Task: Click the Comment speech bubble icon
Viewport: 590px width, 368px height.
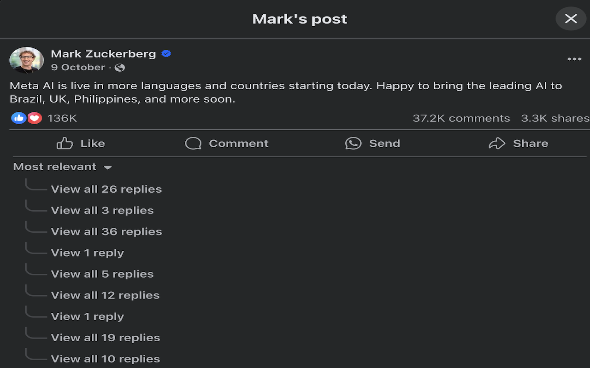Action: (193, 144)
